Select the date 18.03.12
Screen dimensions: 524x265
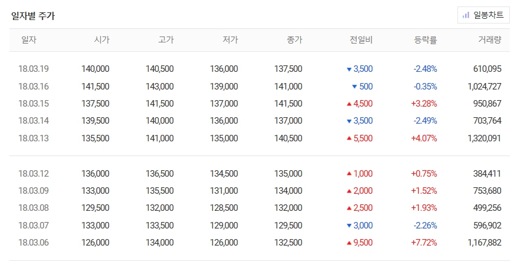(x=34, y=174)
